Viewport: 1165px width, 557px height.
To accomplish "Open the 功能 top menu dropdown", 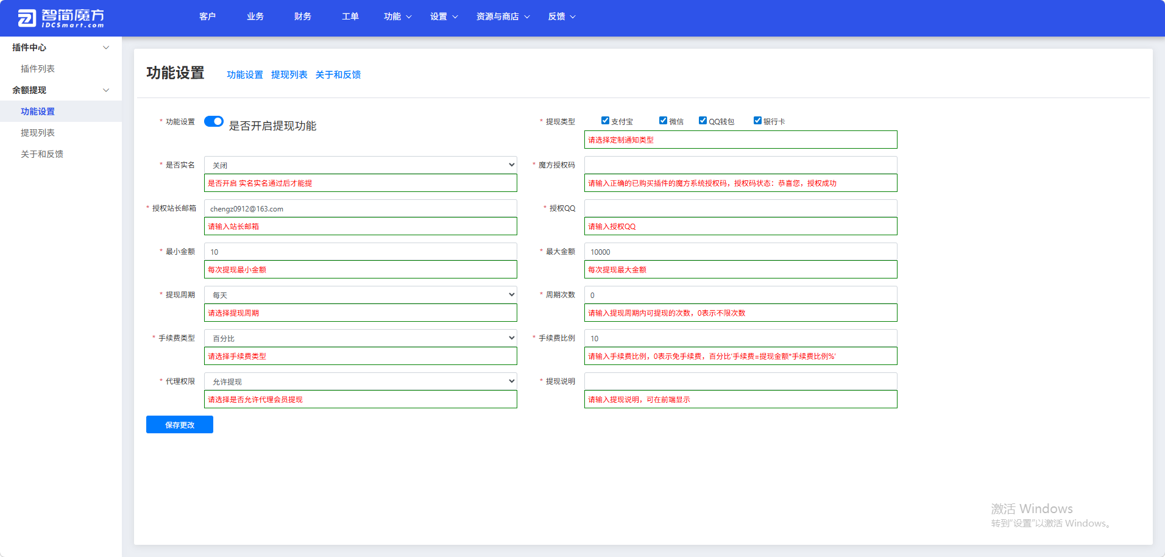I will pyautogui.click(x=398, y=16).
